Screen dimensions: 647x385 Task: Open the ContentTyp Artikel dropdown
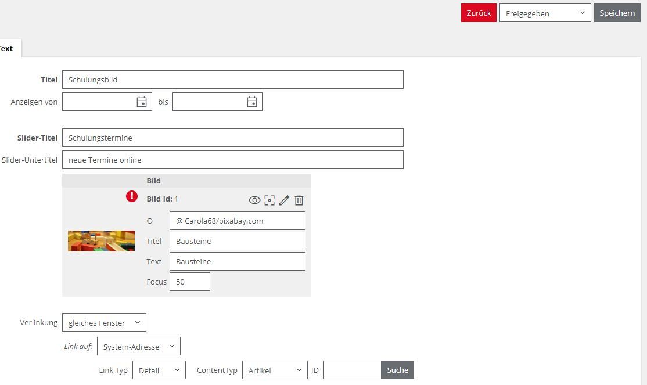(x=275, y=370)
